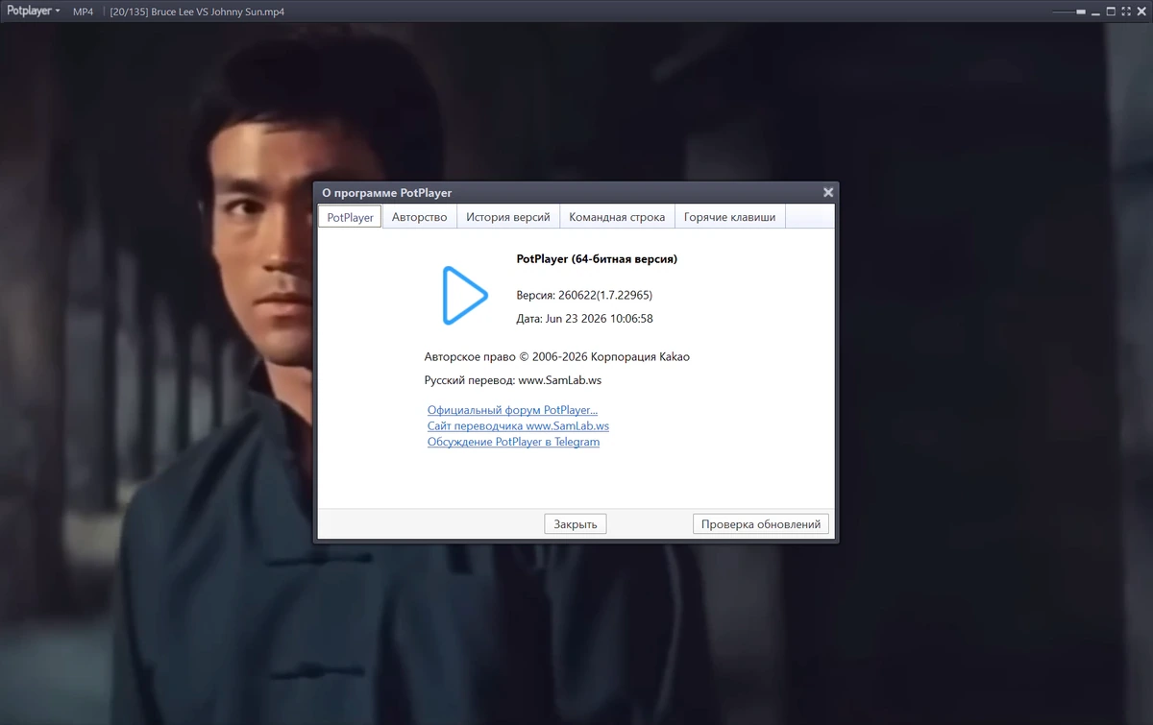Open the Командная строка tab
The height and width of the screenshot is (725, 1153).
617,217
